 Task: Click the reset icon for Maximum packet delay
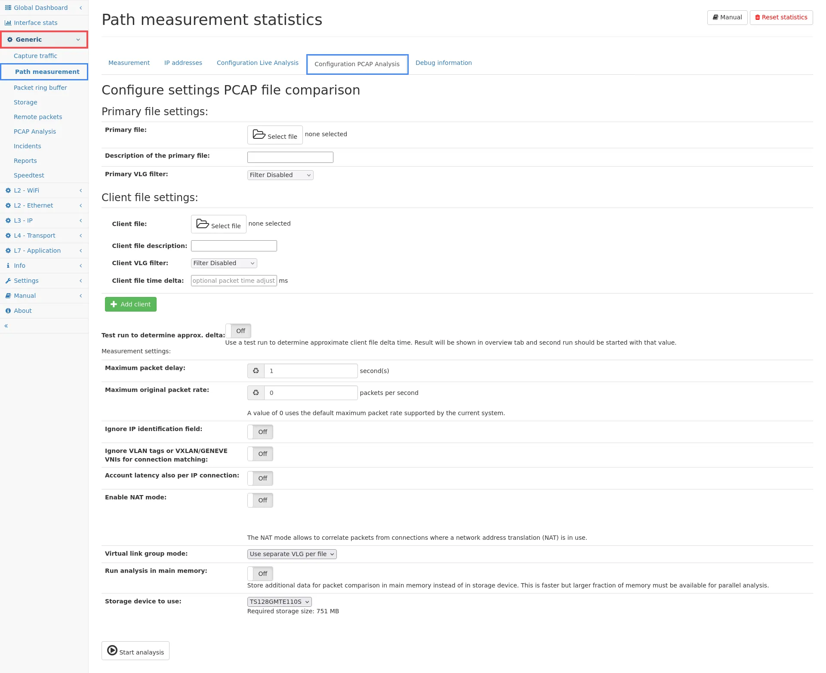[256, 371]
